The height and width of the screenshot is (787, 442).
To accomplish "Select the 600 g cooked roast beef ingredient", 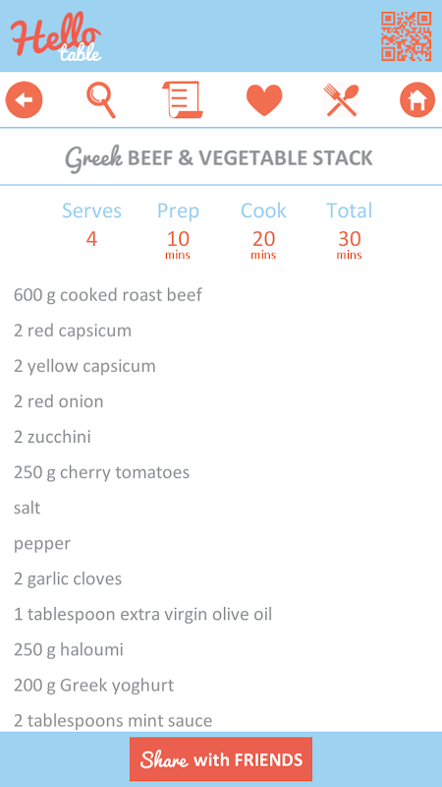I will click(108, 294).
